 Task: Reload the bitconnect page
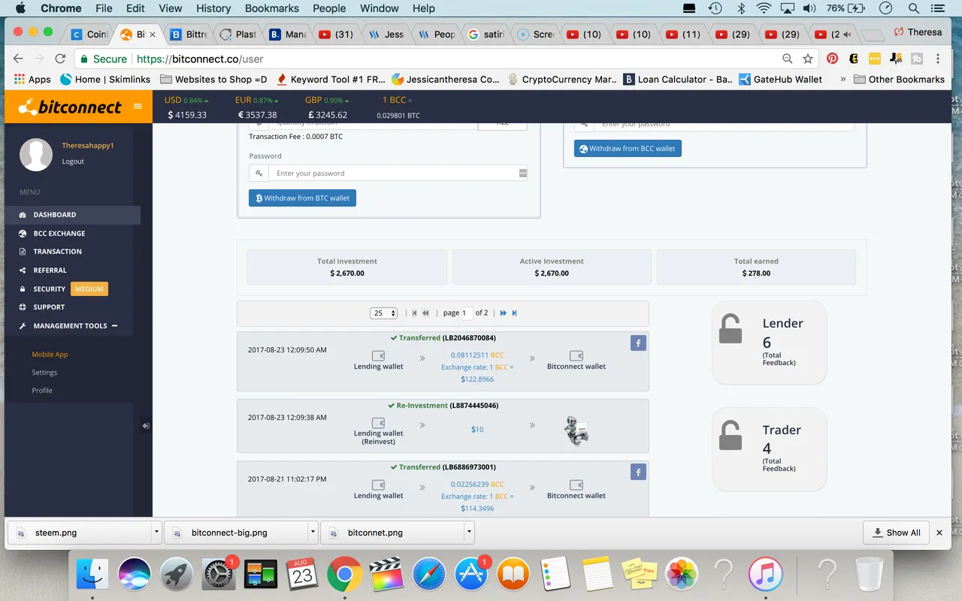(x=61, y=59)
